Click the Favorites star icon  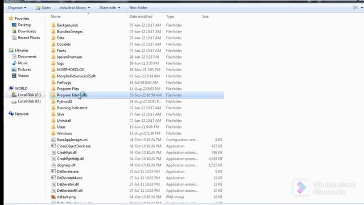point(11,18)
